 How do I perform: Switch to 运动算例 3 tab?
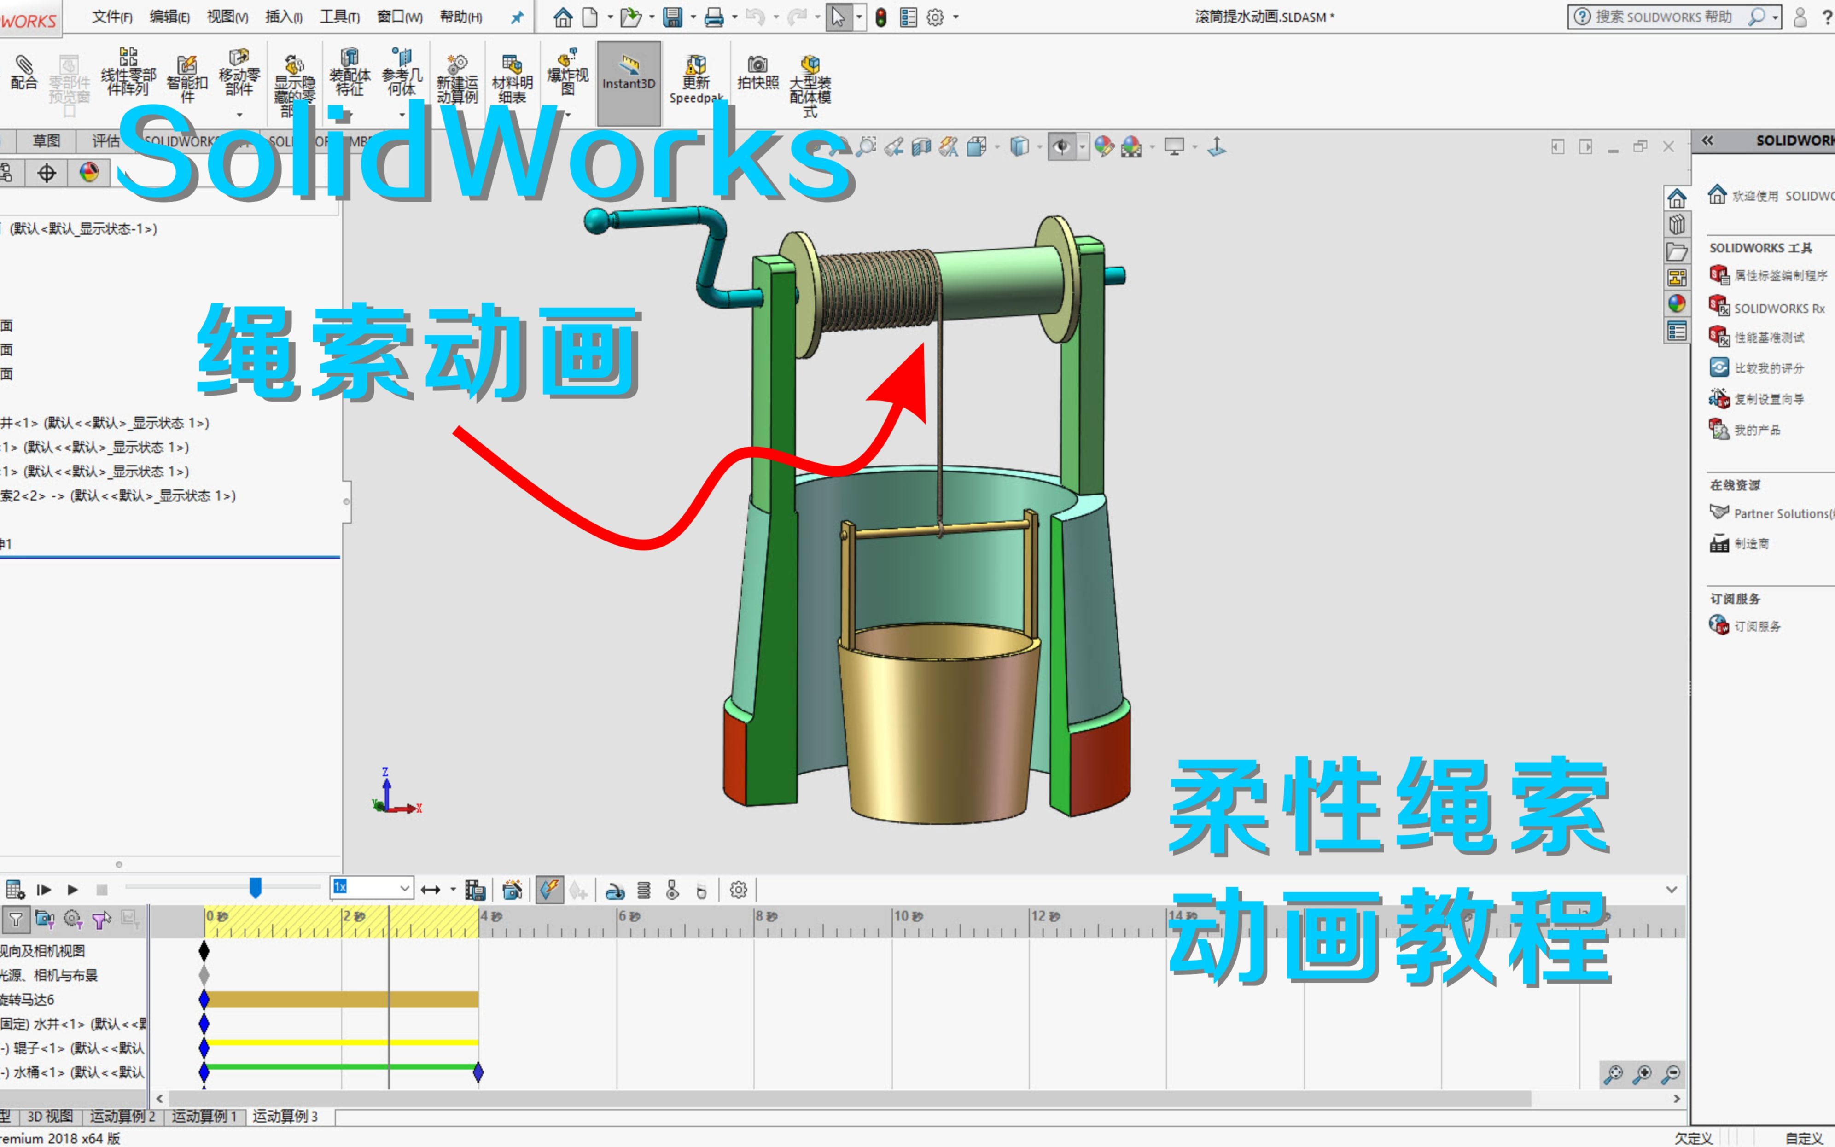pyautogui.click(x=285, y=1116)
